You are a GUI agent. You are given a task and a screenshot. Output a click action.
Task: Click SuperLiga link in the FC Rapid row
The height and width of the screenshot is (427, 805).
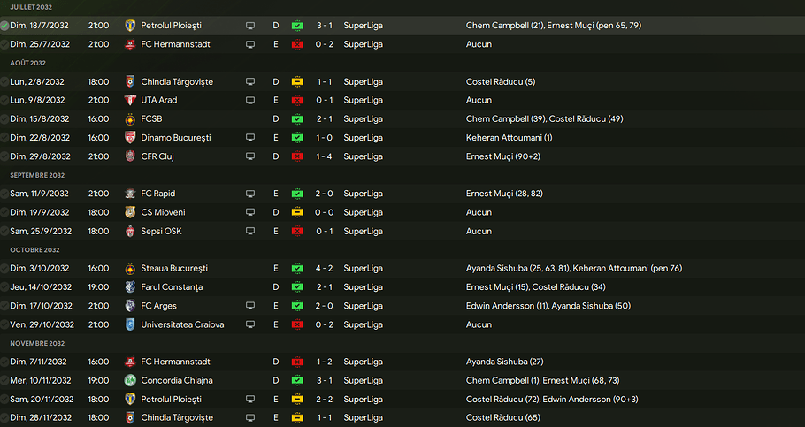click(363, 194)
